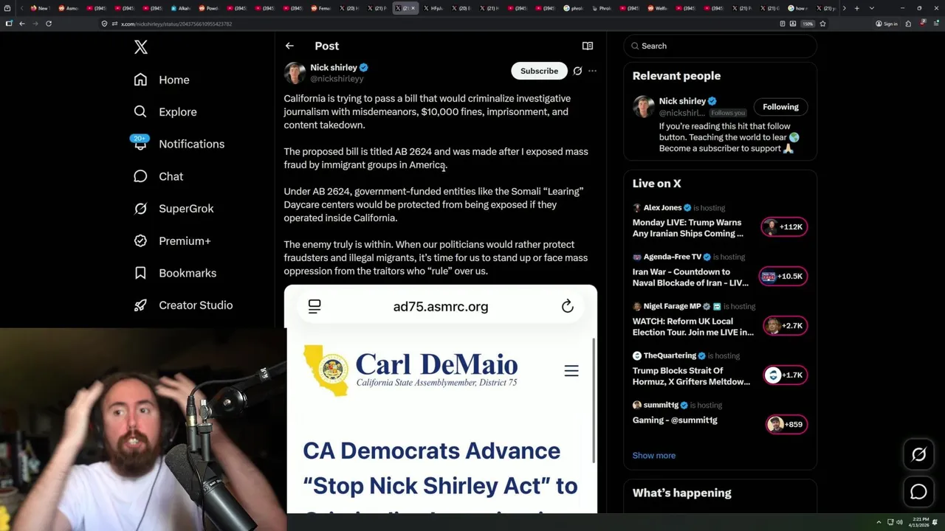Click the Grok icon next to Subscribe
Screen dimensions: 945x531
point(577,71)
